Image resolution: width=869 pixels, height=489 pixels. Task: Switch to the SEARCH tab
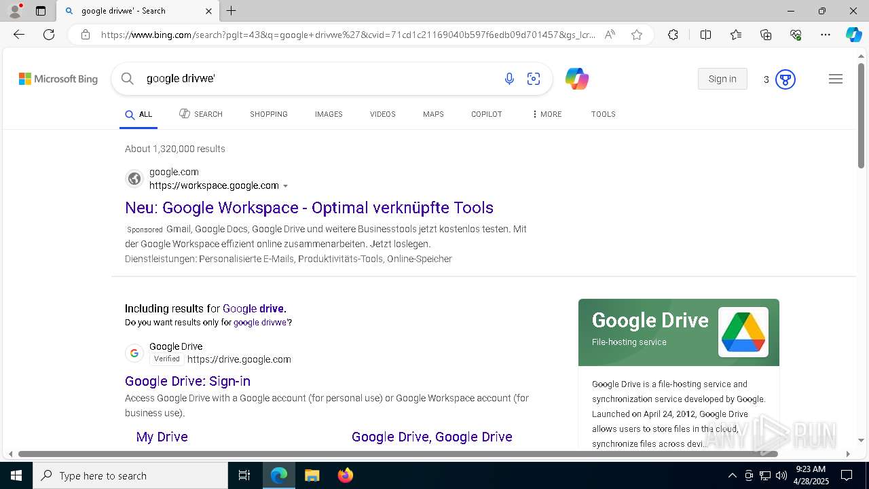[201, 114]
